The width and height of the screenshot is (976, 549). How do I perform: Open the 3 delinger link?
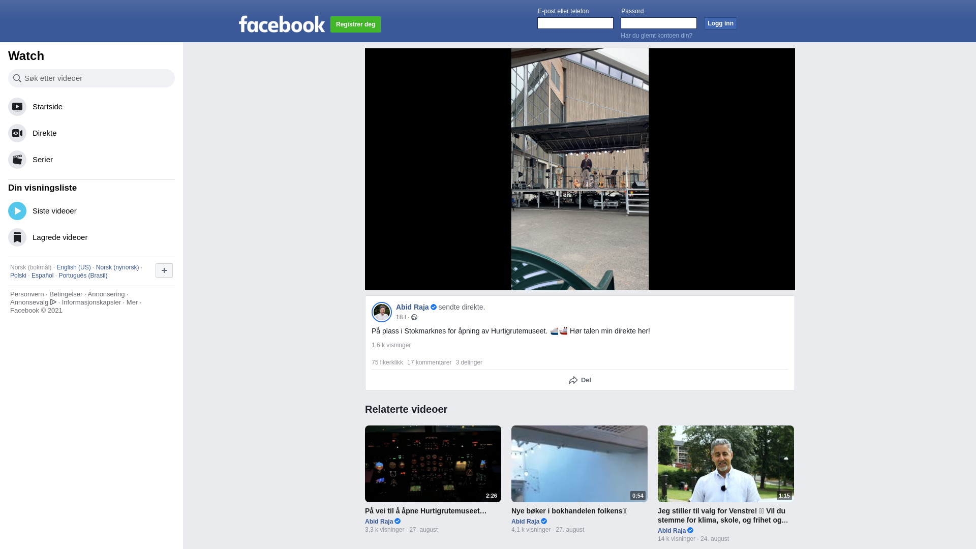coord(469,362)
